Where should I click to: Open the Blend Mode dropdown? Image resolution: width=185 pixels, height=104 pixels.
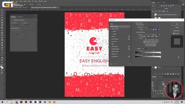[x=149, y=27]
